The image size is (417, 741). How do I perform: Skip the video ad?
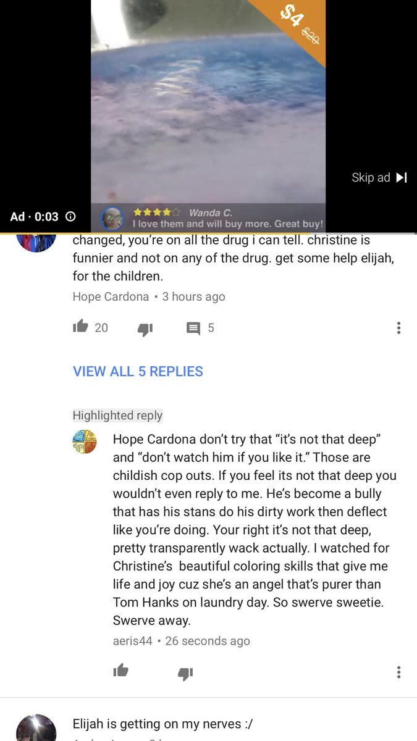pyautogui.click(x=379, y=177)
